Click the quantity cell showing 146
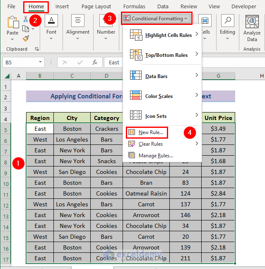Image resolution: width=265 pixels, height=269 pixels. coord(185,215)
